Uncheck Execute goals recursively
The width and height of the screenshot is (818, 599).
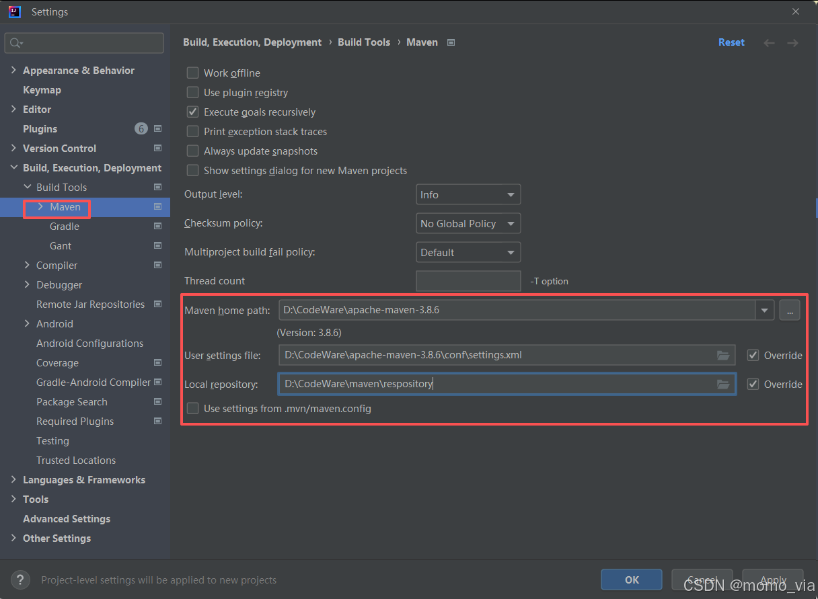pos(192,112)
